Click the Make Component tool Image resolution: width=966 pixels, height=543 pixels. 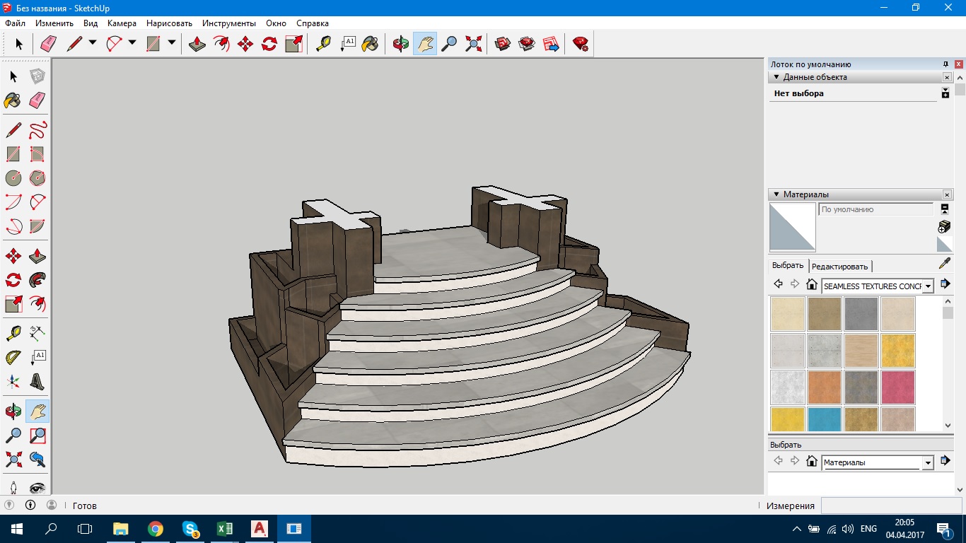(37, 76)
